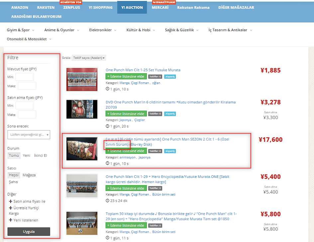Click ARADIĞIMI BULAMIYORUM link
This screenshot has width=314, height=242.
(36, 17)
